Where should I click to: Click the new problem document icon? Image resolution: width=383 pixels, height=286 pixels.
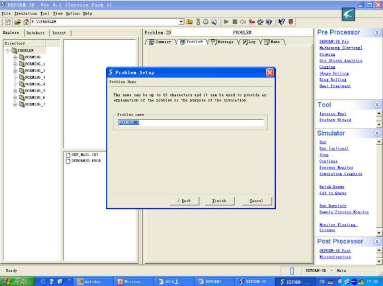8,22
